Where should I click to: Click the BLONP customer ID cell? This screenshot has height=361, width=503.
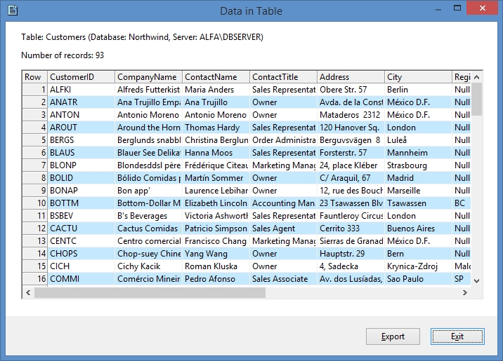(81, 165)
